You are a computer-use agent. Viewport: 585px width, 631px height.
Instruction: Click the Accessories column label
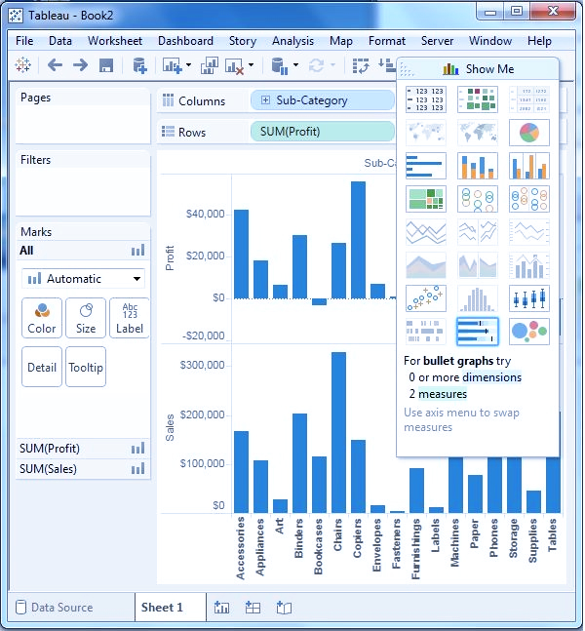241,548
